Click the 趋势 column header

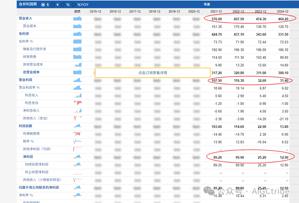77,11
